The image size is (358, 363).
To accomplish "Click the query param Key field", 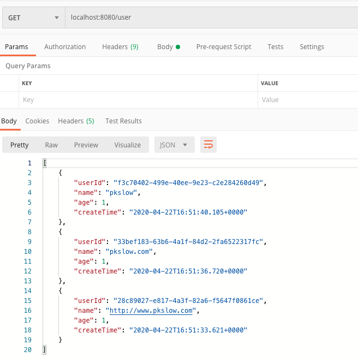I will [136, 100].
